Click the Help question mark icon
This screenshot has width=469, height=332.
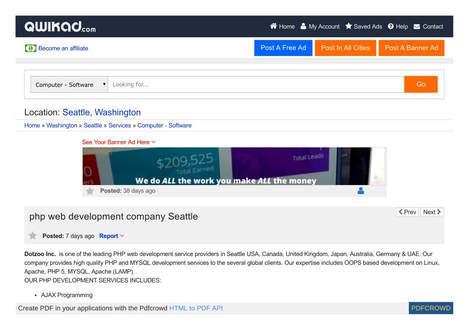coord(391,26)
